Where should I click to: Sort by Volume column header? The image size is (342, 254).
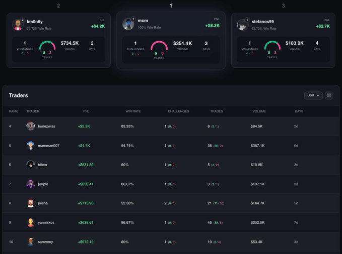pyautogui.click(x=259, y=111)
